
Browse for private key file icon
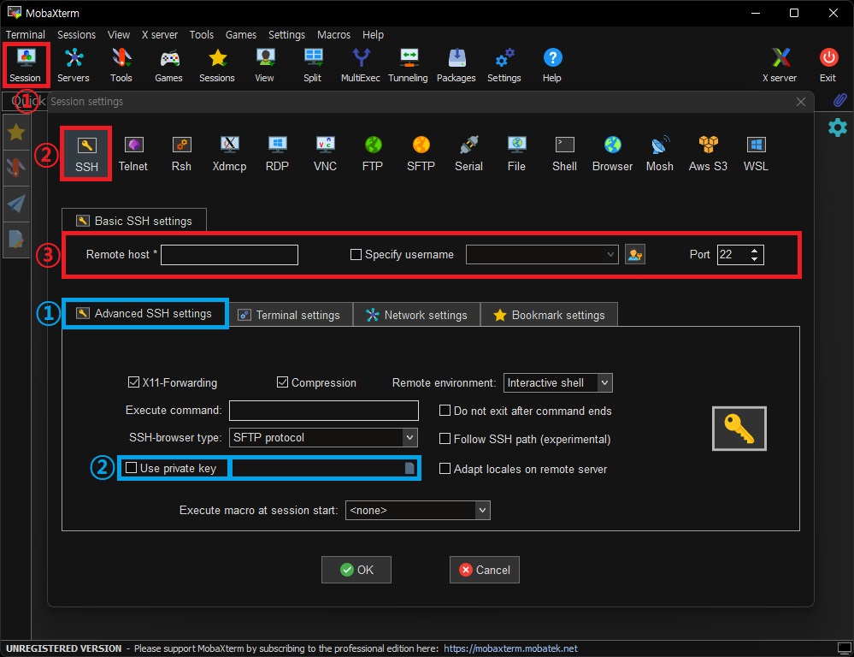409,468
